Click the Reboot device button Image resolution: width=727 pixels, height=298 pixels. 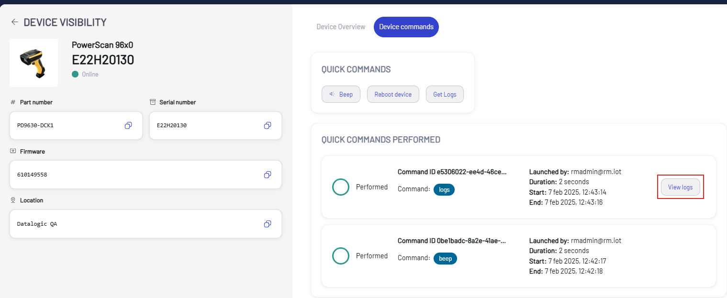tap(393, 94)
